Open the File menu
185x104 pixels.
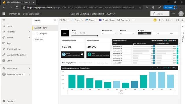tap(64, 20)
